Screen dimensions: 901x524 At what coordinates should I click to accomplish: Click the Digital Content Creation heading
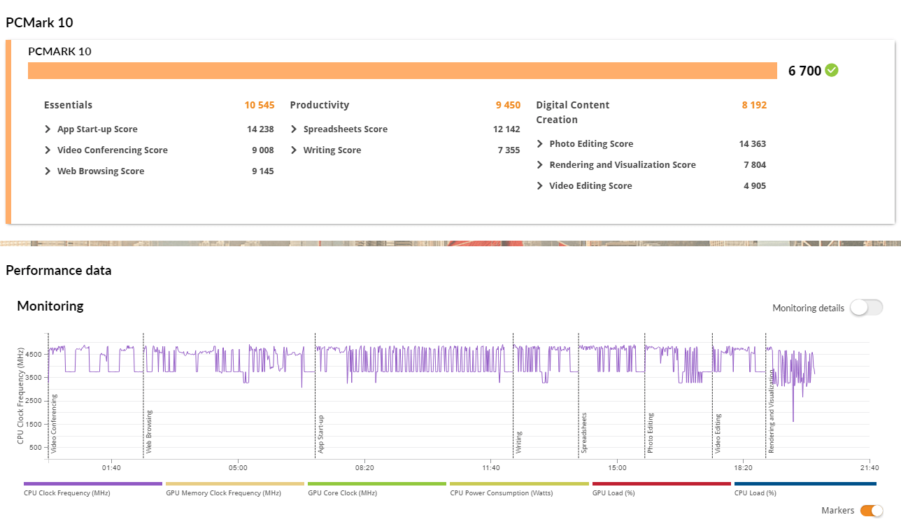pos(572,112)
